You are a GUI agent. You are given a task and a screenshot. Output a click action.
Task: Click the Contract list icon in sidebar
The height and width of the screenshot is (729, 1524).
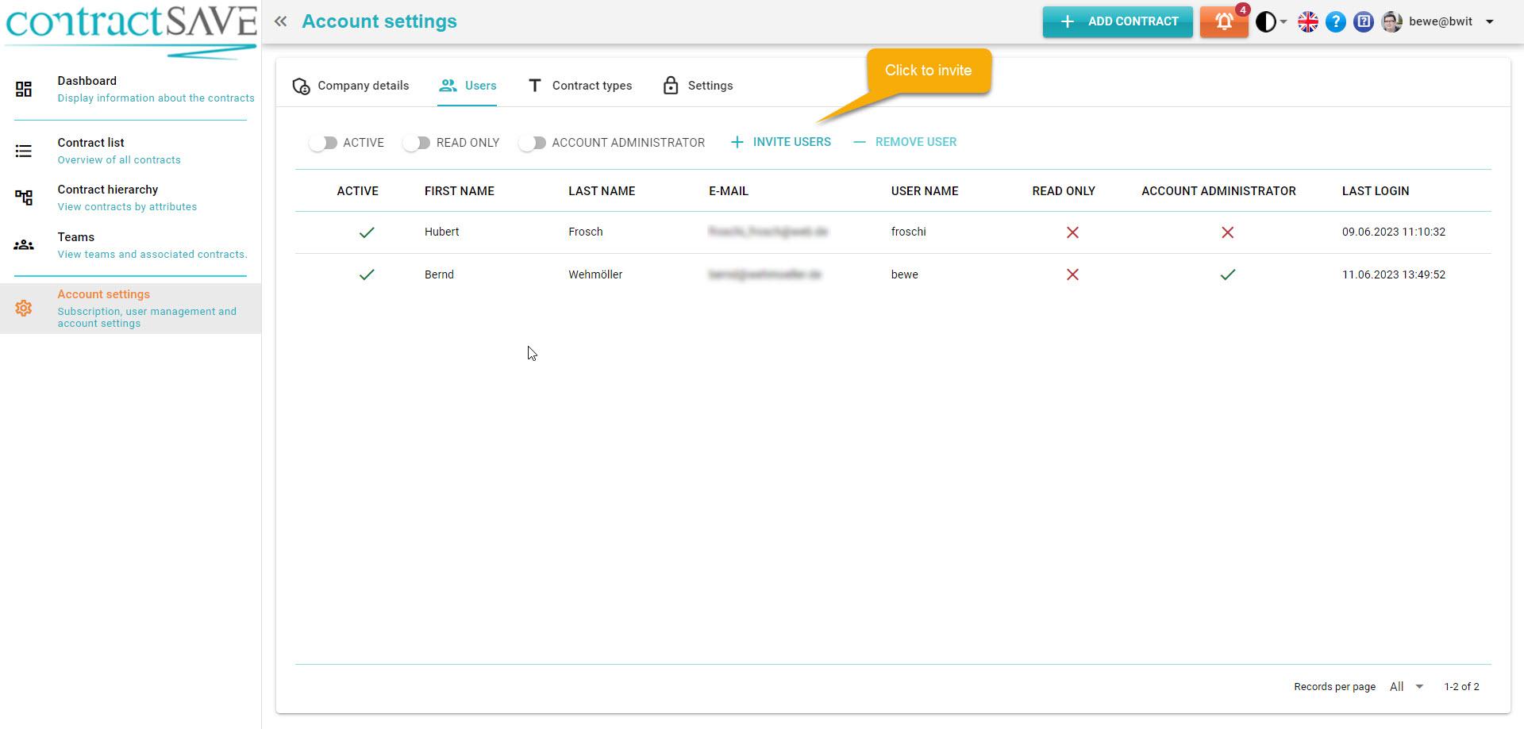(24, 151)
